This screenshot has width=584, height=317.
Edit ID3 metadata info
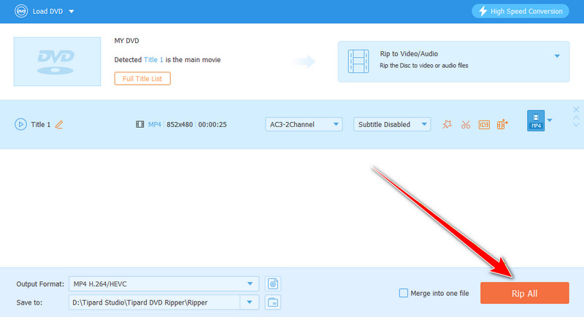coord(484,124)
